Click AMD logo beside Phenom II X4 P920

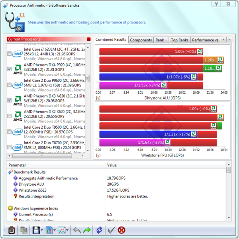[x=18, y=69]
